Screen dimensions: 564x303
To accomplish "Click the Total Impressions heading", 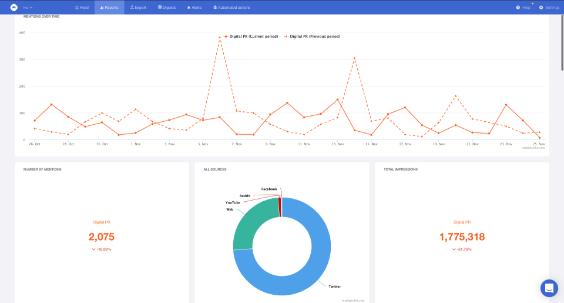I will [x=401, y=169].
